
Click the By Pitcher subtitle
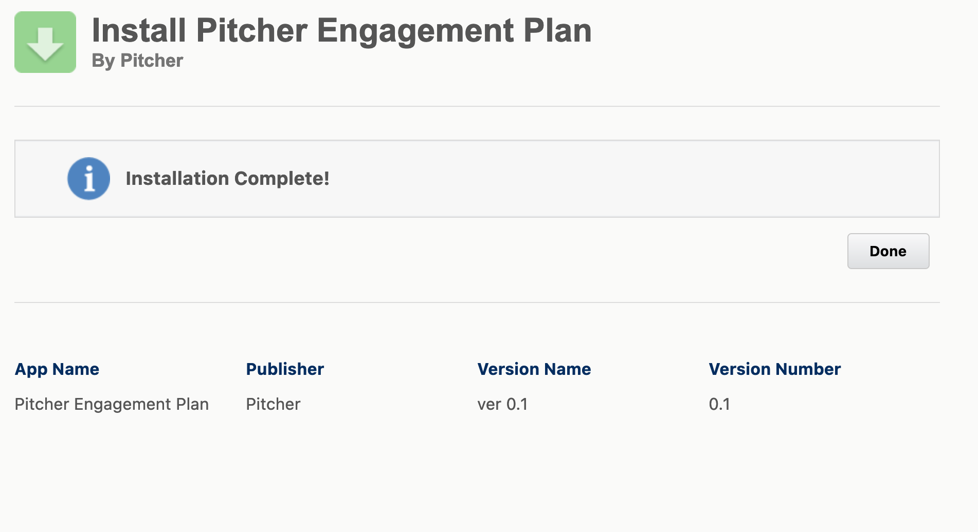point(137,61)
